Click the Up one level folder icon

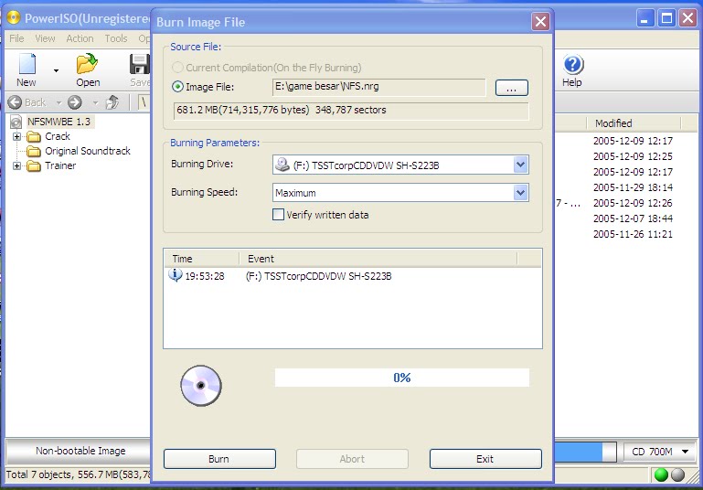(112, 102)
